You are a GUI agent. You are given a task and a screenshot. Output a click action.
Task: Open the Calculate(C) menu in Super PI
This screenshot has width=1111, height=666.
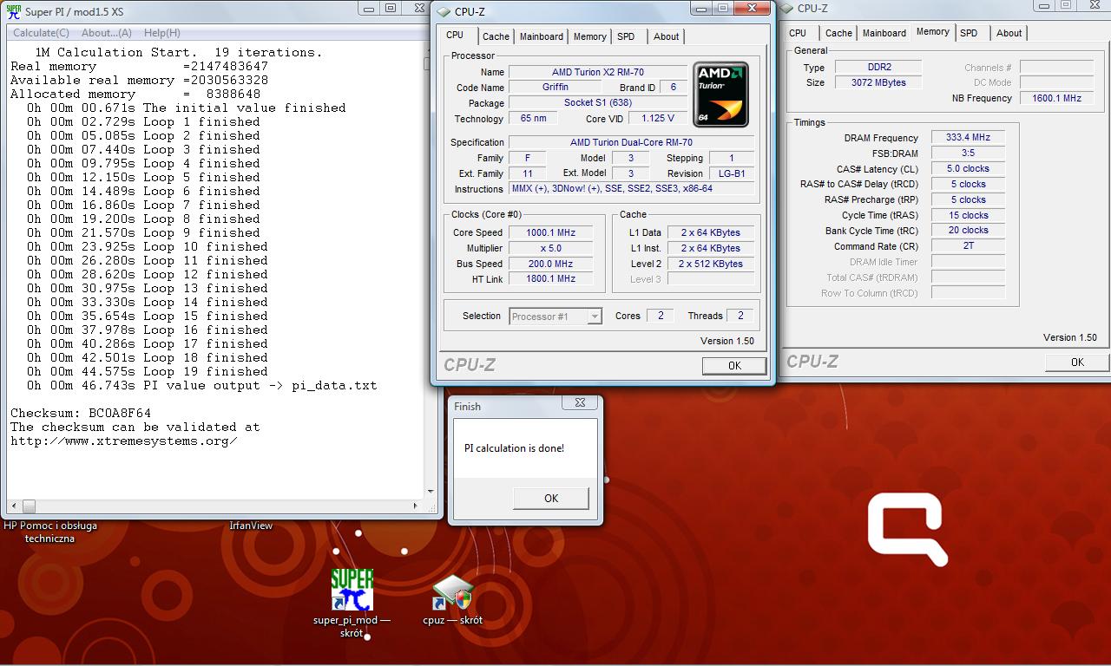[x=41, y=33]
